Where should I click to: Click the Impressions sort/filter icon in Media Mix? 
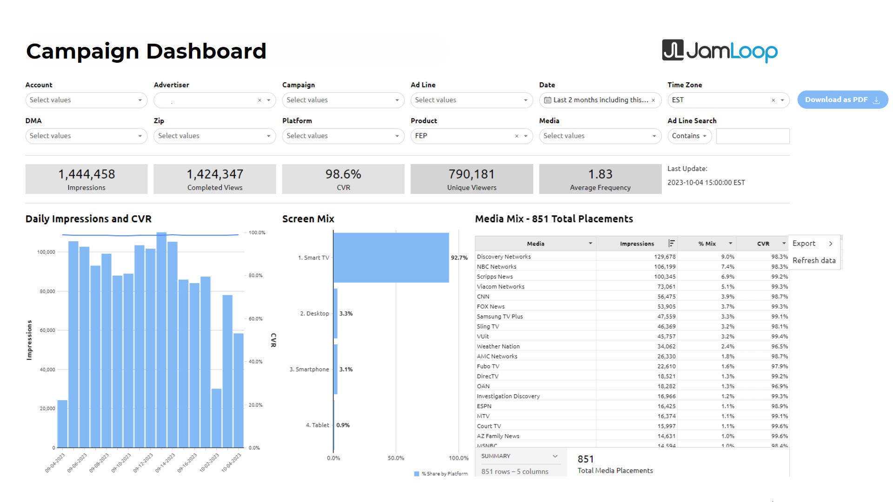672,243
